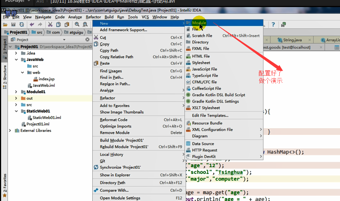This screenshot has width=340, height=201.
Task: Choose Scratch File in New submenu
Action: [x=224, y=36]
